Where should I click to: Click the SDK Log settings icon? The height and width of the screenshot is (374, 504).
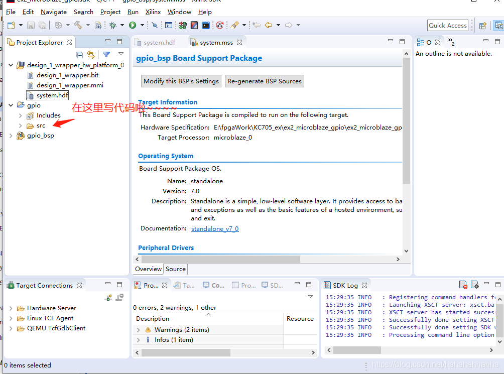[x=475, y=285]
